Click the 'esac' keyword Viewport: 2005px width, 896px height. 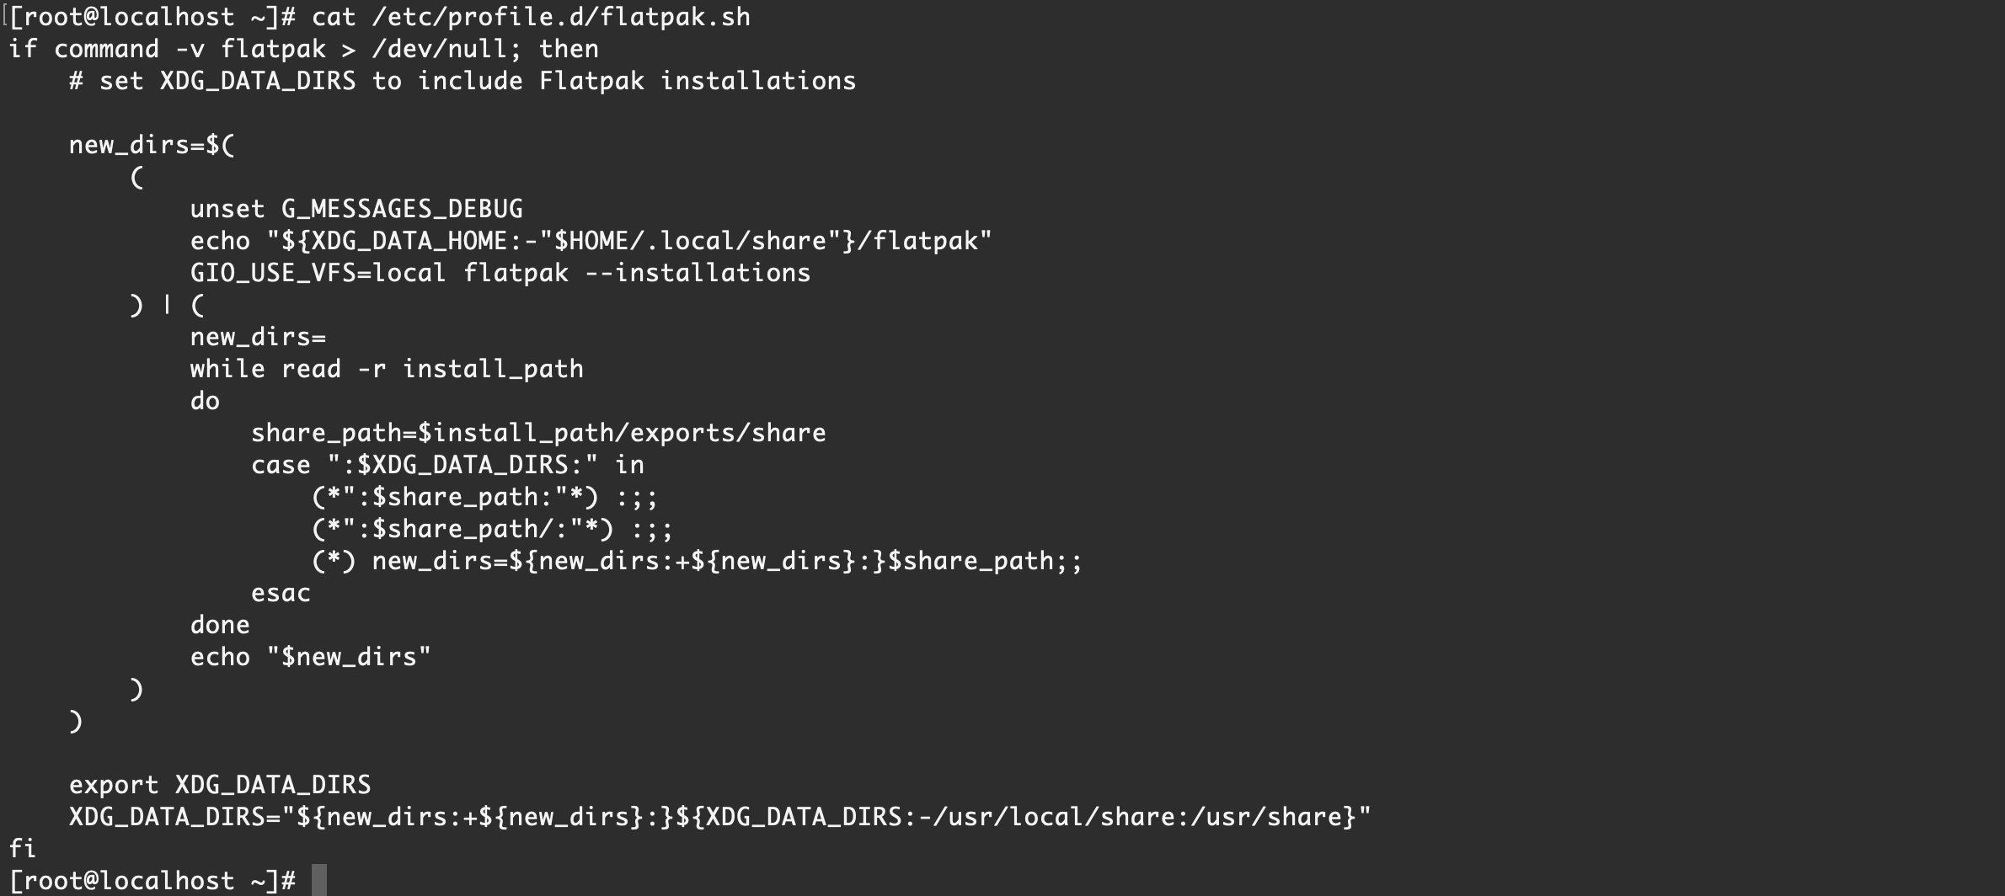click(281, 593)
